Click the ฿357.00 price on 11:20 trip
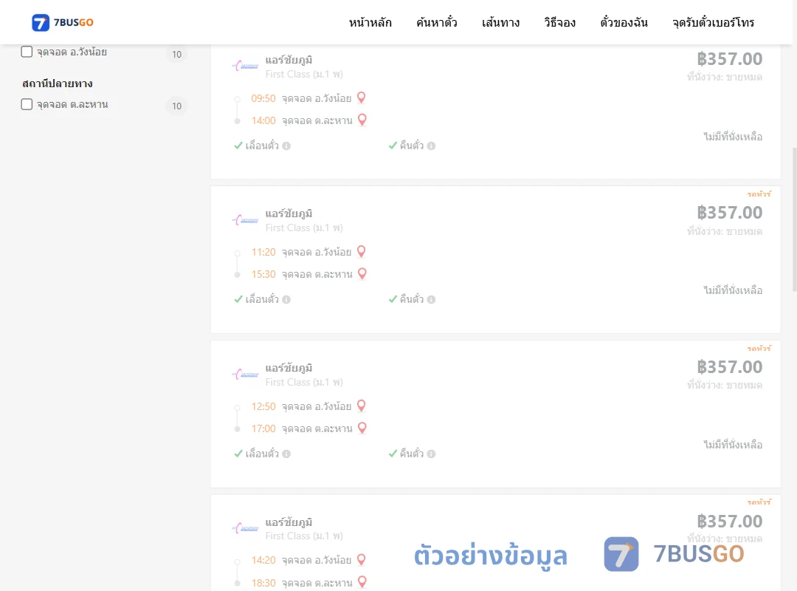 (x=729, y=212)
